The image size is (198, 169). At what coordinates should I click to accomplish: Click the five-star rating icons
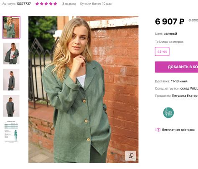click(46, 4)
